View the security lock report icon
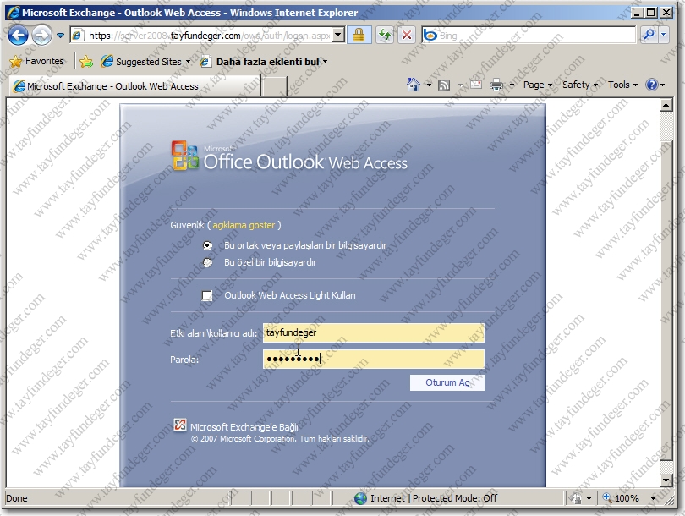 pyautogui.click(x=359, y=36)
